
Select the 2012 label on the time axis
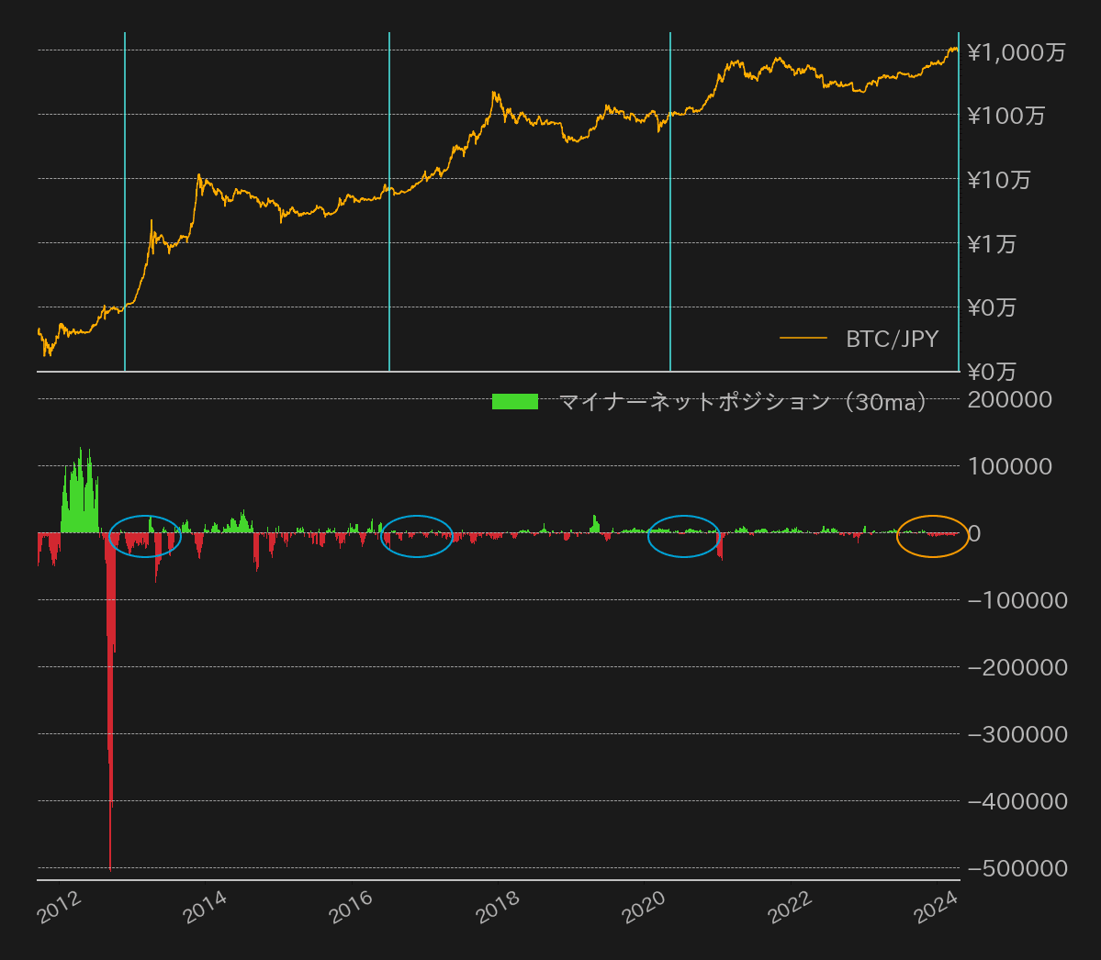click(60, 906)
